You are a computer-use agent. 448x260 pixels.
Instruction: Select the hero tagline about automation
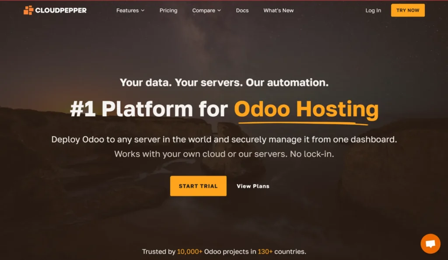coord(224,82)
